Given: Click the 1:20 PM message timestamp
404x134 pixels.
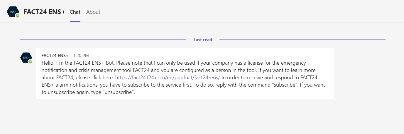Looking at the screenshot, I should tap(81, 55).
